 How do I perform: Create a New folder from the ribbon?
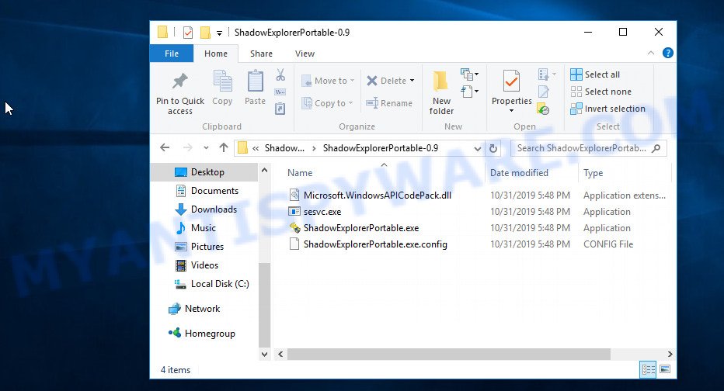[441, 92]
